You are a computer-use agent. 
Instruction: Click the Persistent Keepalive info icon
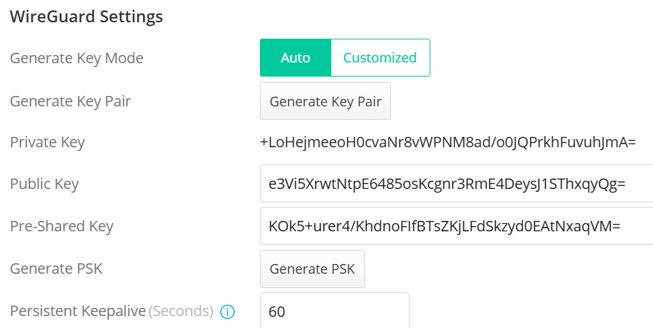(228, 312)
